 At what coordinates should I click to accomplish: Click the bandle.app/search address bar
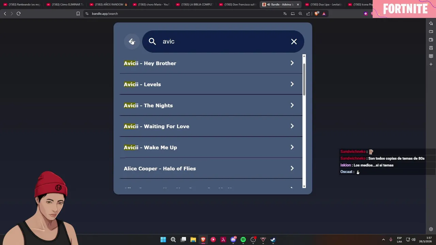184,14
